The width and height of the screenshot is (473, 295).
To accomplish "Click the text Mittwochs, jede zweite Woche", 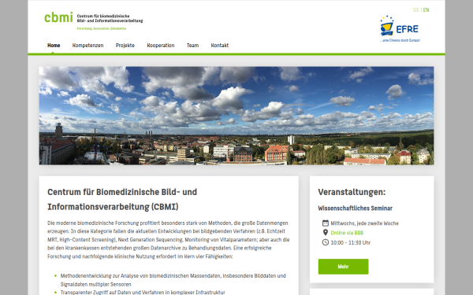I will (364, 223).
